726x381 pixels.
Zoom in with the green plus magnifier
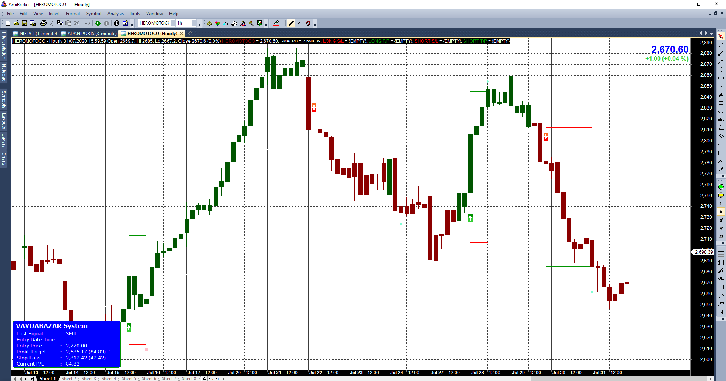(x=721, y=187)
